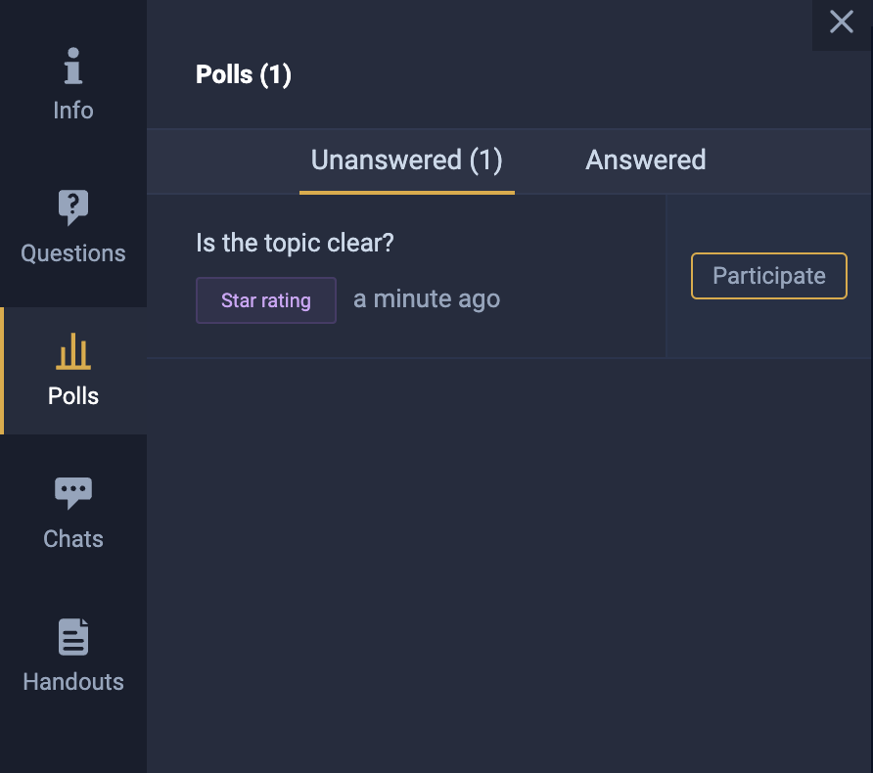Open the Chats text label in sidebar
This screenshot has height=773, width=873.
[73, 539]
